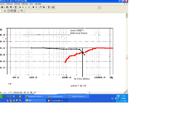Select Actual Size page view icon
The height and width of the screenshot is (129, 172).
pos(9,11)
